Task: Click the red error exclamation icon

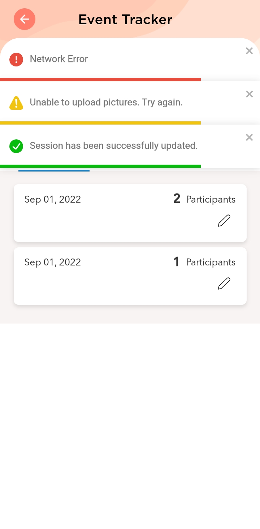Action: coord(16,59)
